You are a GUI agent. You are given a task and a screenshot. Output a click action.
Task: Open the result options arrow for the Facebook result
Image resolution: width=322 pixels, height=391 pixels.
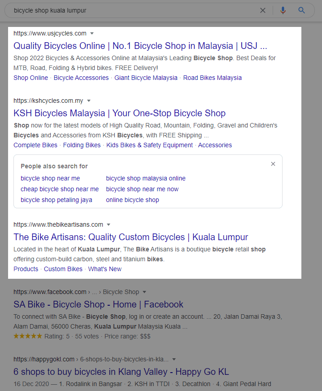[x=144, y=292]
